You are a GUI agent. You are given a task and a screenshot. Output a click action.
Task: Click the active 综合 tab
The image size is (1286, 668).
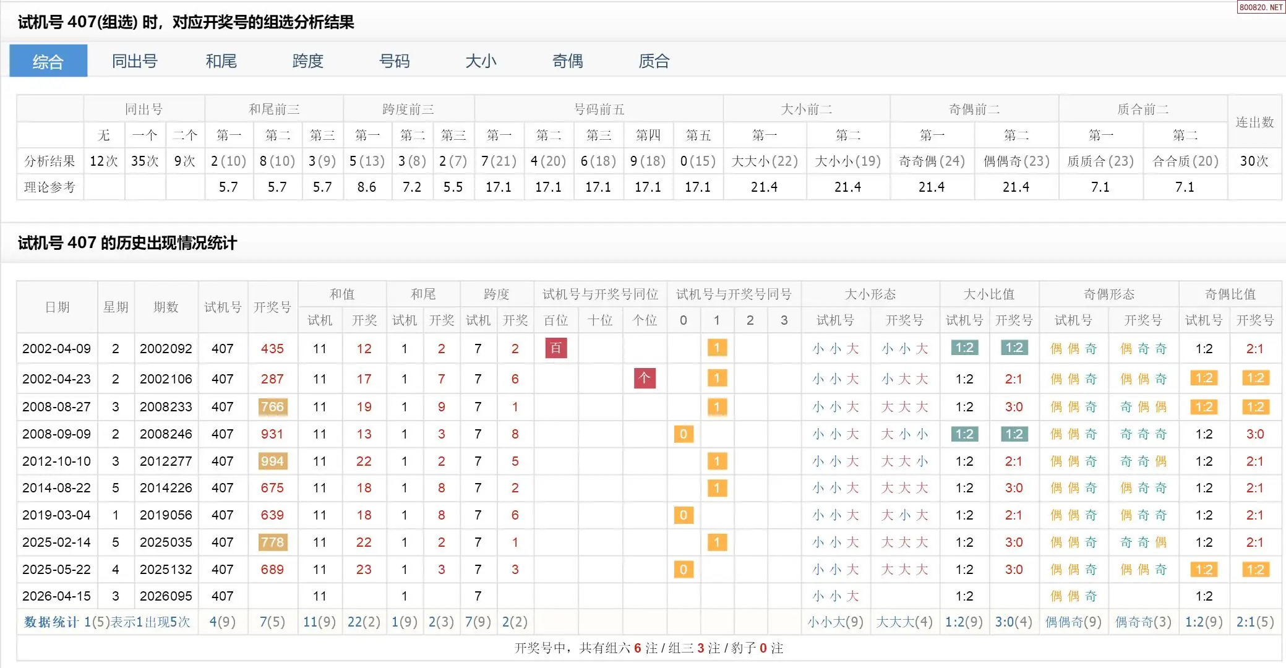pyautogui.click(x=48, y=61)
